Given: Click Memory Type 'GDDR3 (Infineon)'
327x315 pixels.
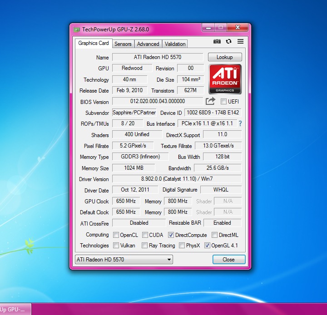Looking at the screenshot, I should [x=140, y=157].
